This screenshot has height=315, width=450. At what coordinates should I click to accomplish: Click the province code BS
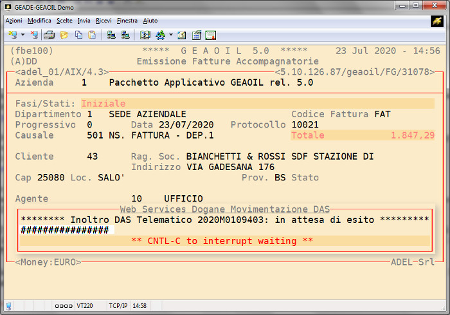[x=280, y=178]
